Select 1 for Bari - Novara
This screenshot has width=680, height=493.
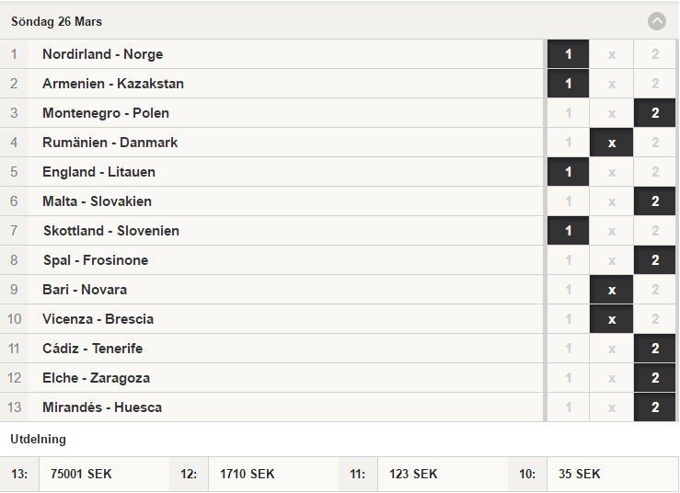tap(568, 290)
